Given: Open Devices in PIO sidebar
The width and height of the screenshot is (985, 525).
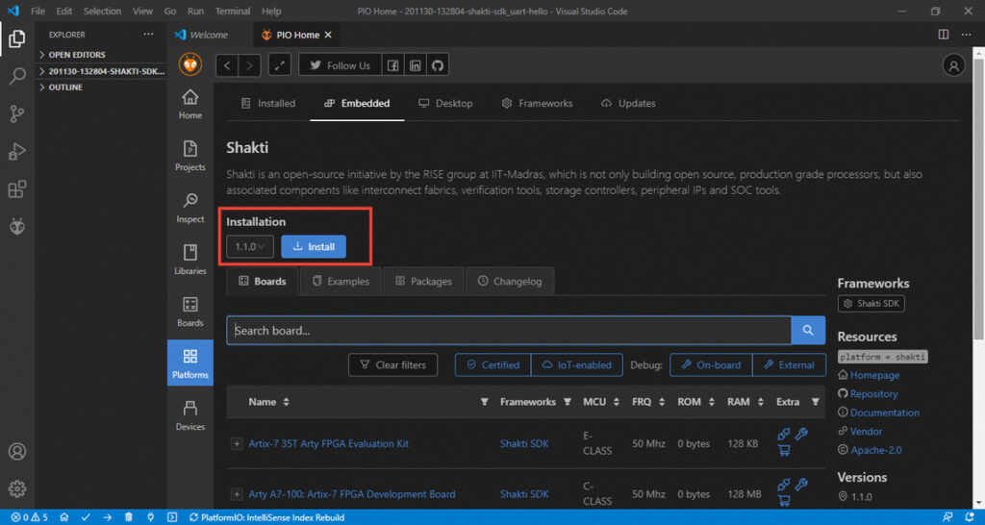Looking at the screenshot, I should [189, 415].
